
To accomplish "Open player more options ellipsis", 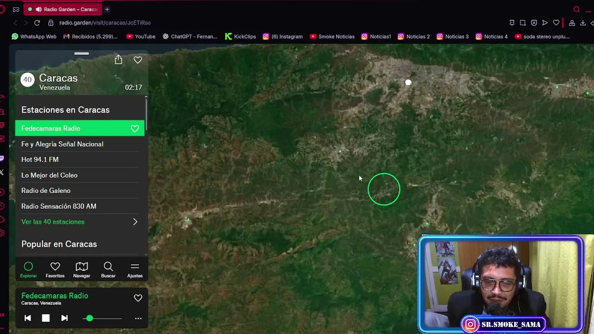I will pos(138,318).
